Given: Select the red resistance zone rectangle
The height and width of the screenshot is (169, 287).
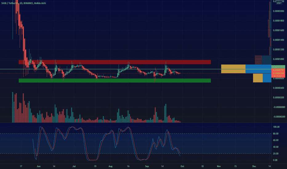Looking at the screenshot, I should pyautogui.click(x=115, y=62).
